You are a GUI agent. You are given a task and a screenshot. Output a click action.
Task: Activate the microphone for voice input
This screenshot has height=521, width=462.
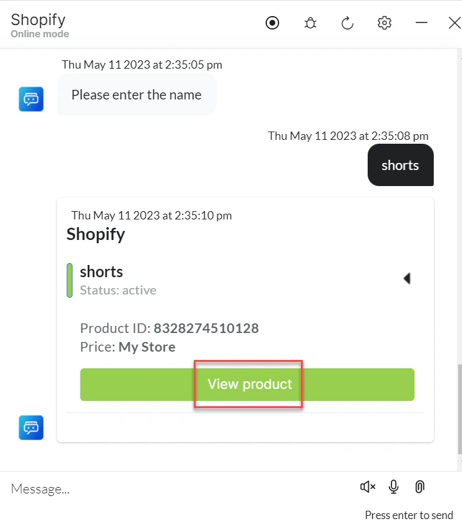point(393,487)
